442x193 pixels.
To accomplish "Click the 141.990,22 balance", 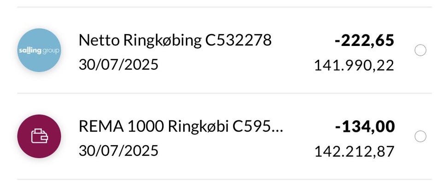I will [x=354, y=65].
